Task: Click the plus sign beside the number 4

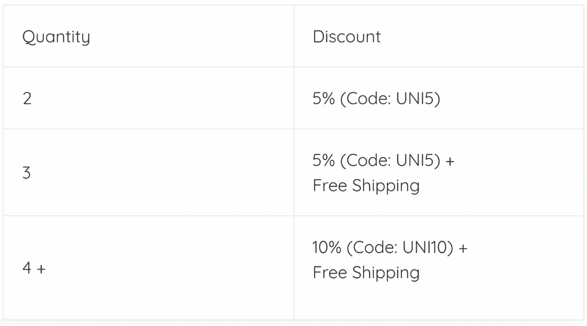Action: point(41,268)
